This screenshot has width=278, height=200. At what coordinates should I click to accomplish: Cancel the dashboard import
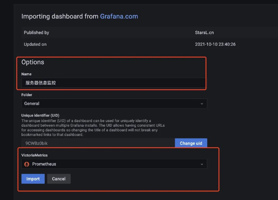[59, 179]
